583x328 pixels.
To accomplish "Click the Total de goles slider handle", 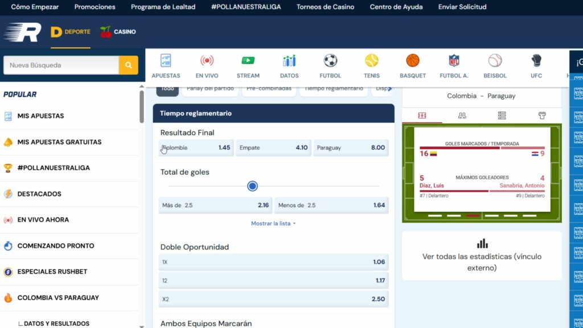I will click(x=252, y=186).
